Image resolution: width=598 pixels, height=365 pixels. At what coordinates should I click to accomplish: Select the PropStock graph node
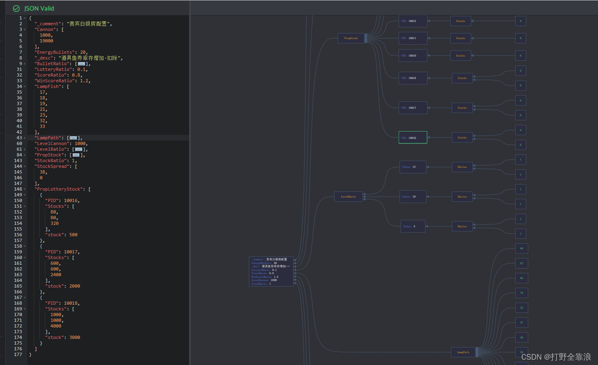(351, 38)
